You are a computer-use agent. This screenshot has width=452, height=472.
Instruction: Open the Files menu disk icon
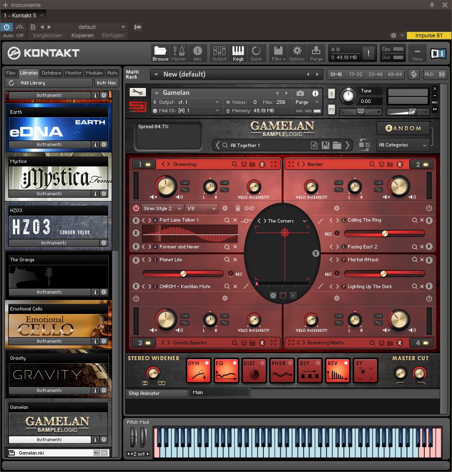coord(278,53)
